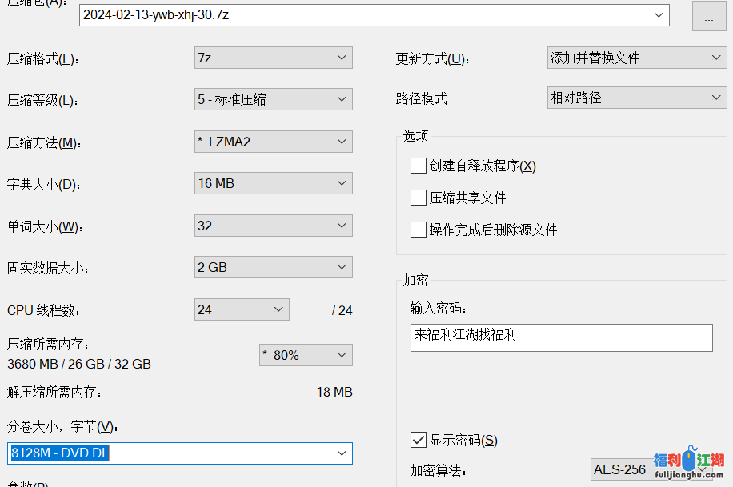Viewport: 733px width, 487px height.
Task: Open the archive filename dropdown
Action: tap(659, 14)
